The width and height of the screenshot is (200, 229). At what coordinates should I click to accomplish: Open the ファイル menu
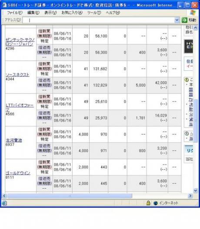click(15, 13)
